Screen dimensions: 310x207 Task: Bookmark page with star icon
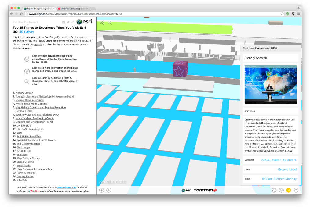click(x=282, y=14)
